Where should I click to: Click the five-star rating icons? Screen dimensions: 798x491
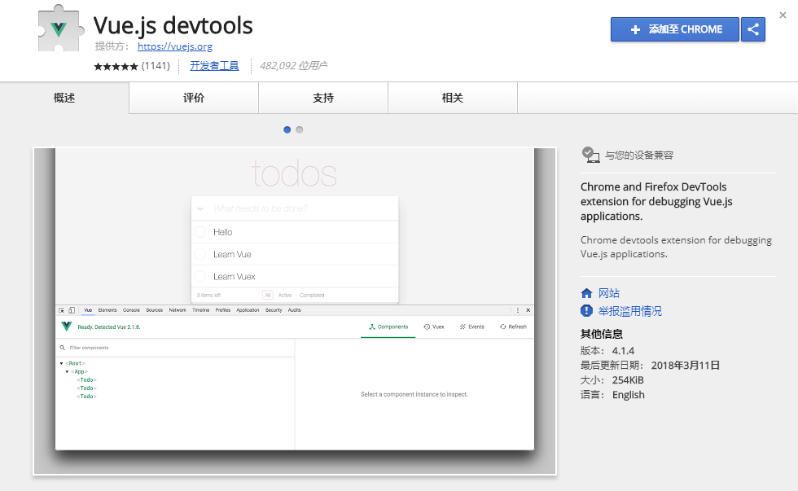(116, 66)
